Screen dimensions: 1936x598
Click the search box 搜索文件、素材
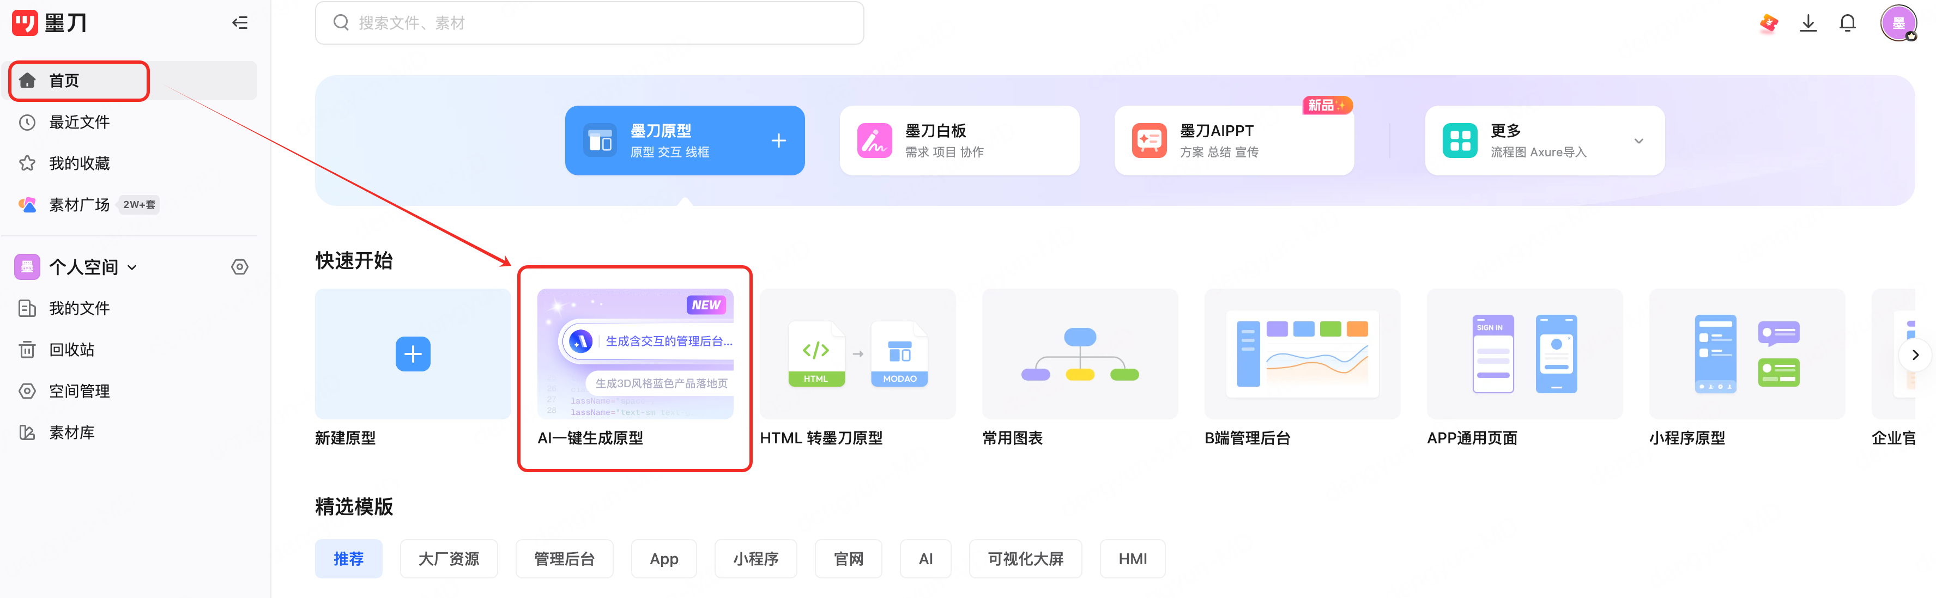point(589,22)
